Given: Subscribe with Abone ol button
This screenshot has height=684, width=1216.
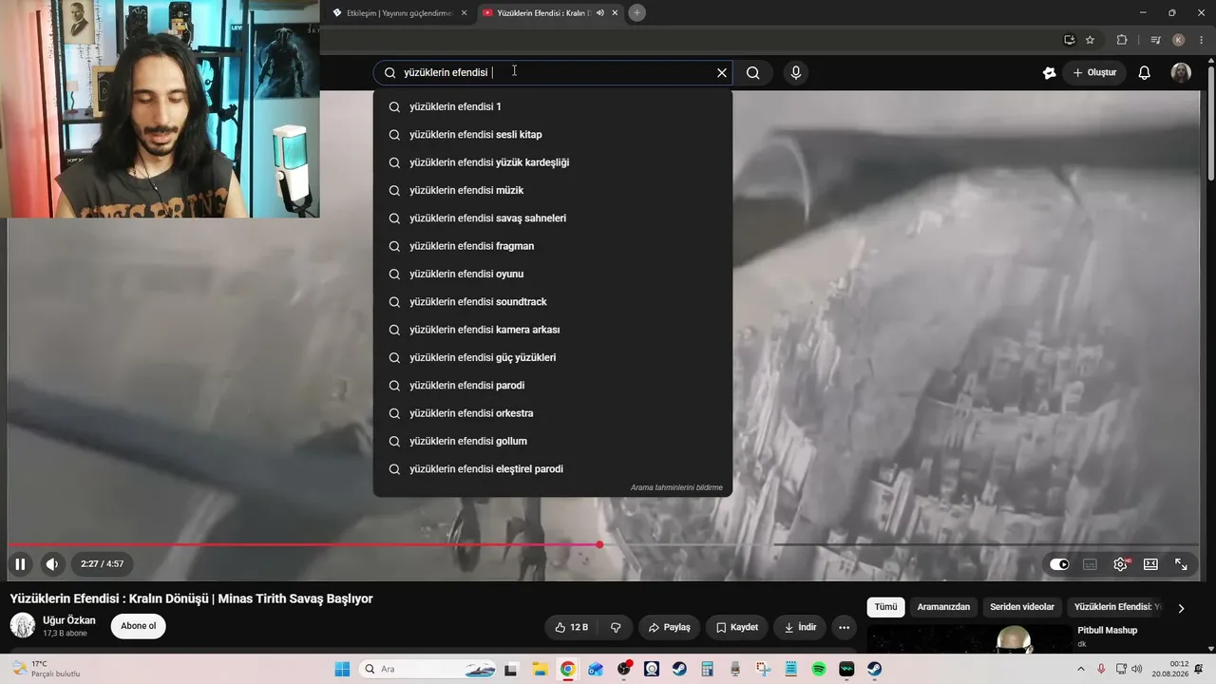Looking at the screenshot, I should click(x=139, y=626).
